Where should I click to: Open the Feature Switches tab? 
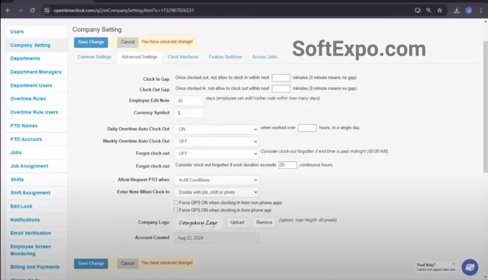pyautogui.click(x=225, y=57)
